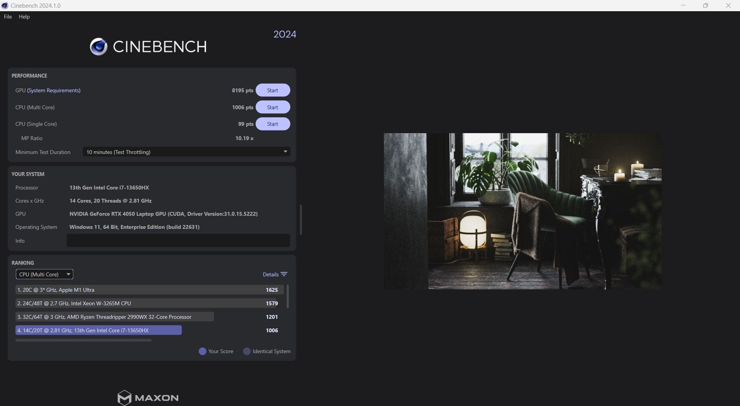Click the 1579 score for Xeon W-3265M
This screenshot has width=740, height=406.
[x=272, y=303]
